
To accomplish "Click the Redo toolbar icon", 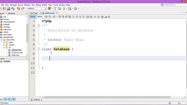I will [23, 8].
